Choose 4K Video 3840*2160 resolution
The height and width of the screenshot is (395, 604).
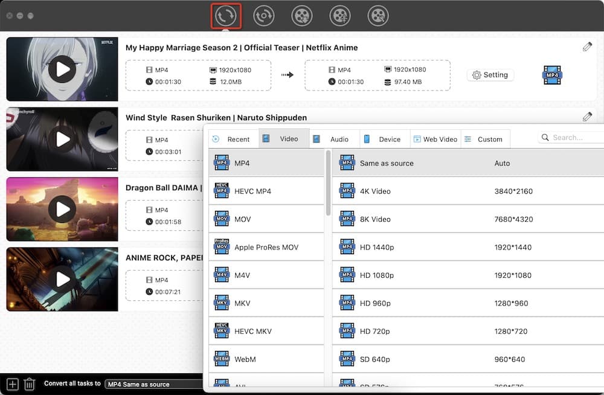pyautogui.click(x=423, y=191)
